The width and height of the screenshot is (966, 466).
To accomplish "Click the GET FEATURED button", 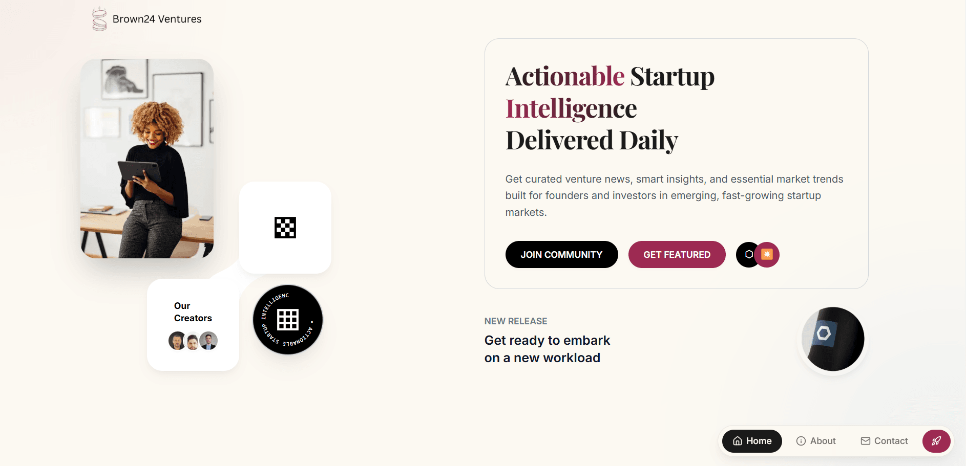I will (x=677, y=254).
